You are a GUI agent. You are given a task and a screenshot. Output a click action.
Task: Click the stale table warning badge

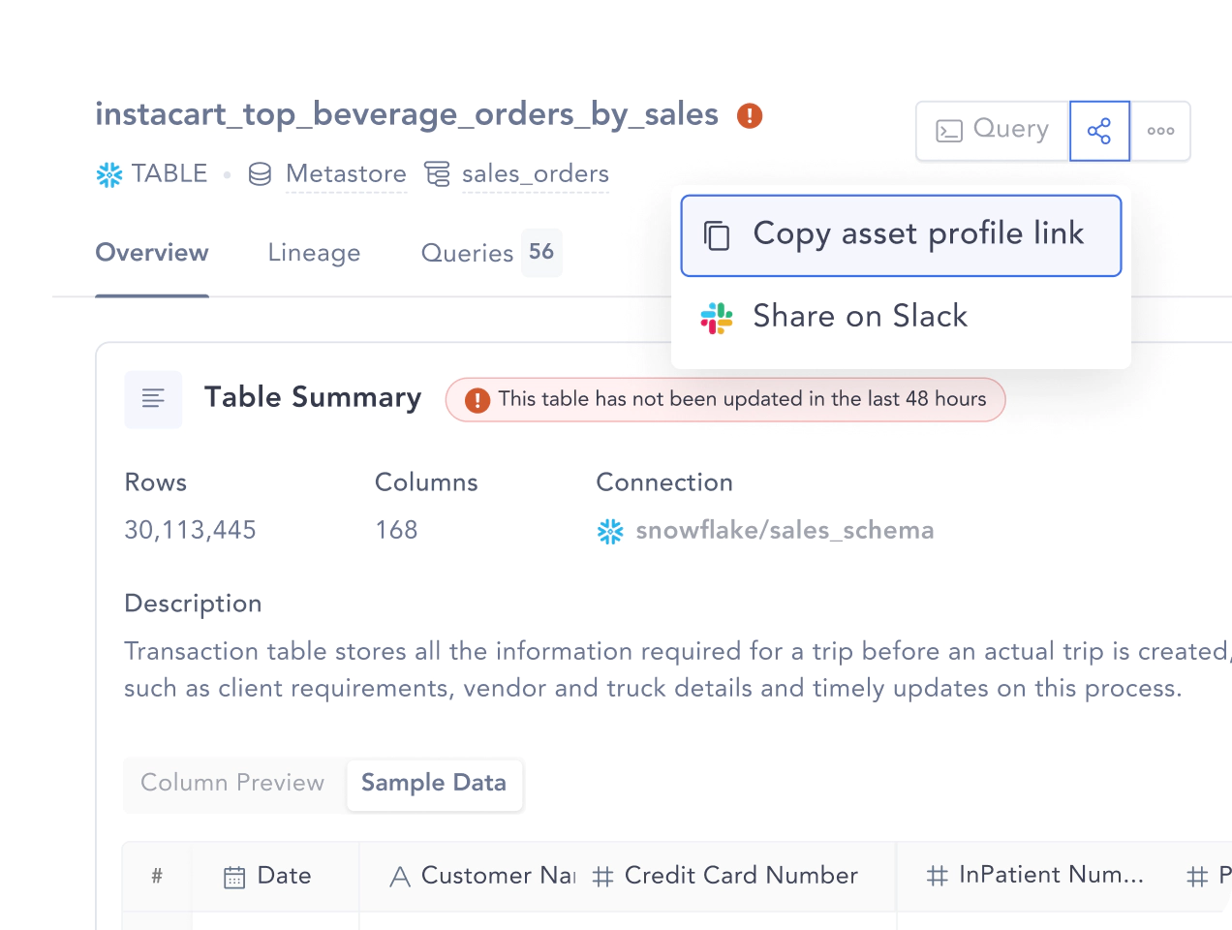(725, 399)
